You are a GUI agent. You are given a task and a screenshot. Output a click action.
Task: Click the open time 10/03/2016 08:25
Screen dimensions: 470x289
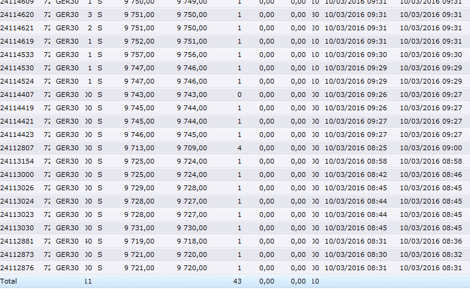[x=356, y=148]
